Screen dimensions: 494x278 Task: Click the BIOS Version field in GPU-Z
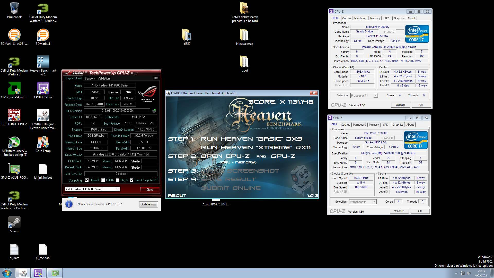pyautogui.click(x=117, y=111)
